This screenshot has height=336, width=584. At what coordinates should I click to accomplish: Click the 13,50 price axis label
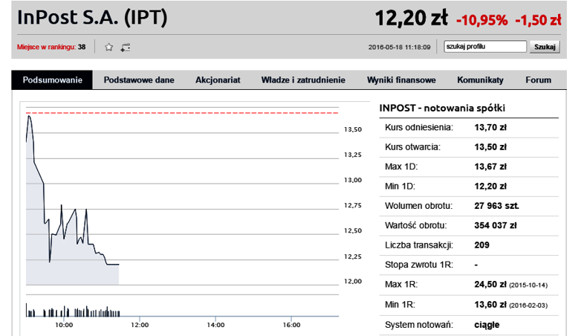353,129
